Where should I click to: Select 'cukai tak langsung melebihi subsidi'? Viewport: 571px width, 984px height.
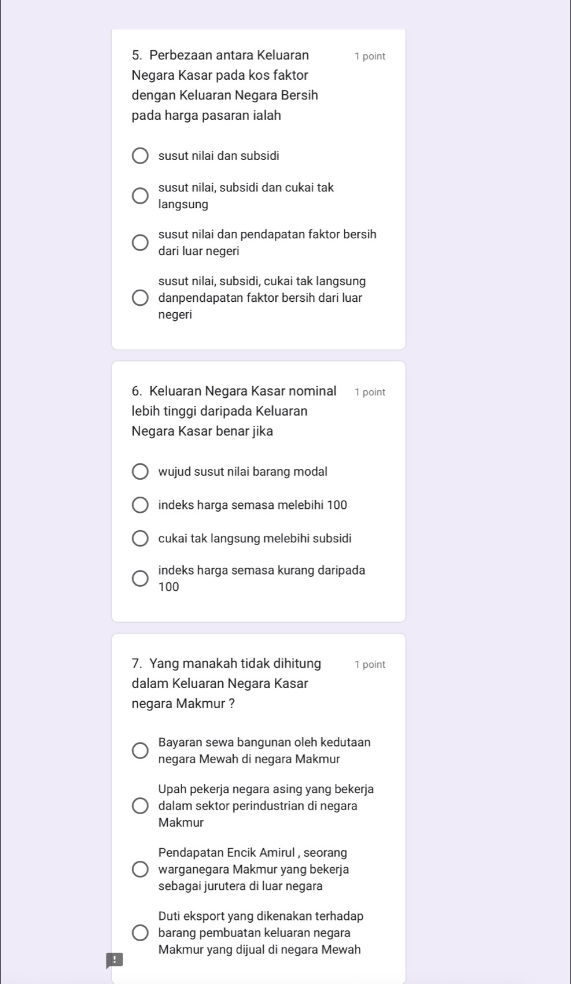(x=140, y=539)
